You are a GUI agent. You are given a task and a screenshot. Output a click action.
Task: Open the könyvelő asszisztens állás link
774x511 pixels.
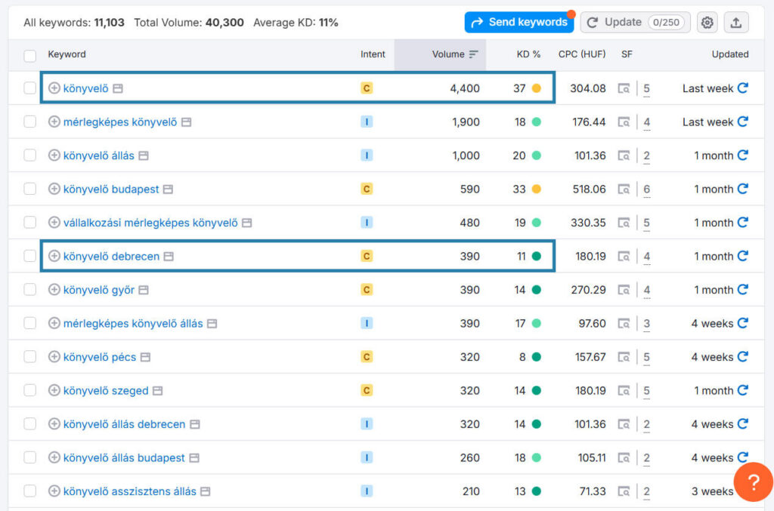tap(130, 491)
